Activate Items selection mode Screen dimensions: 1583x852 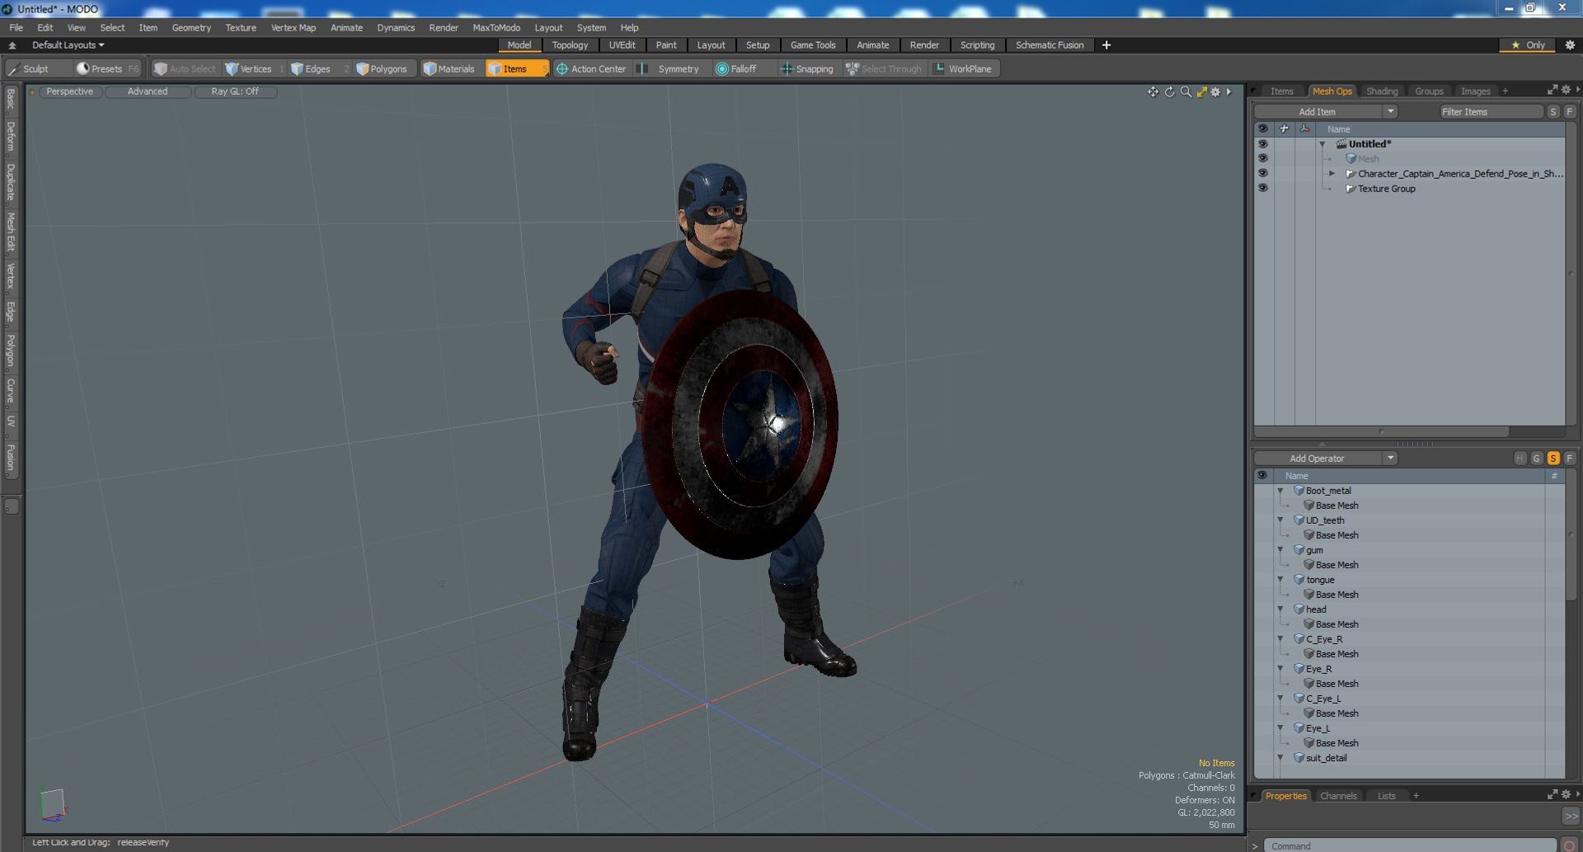click(515, 68)
